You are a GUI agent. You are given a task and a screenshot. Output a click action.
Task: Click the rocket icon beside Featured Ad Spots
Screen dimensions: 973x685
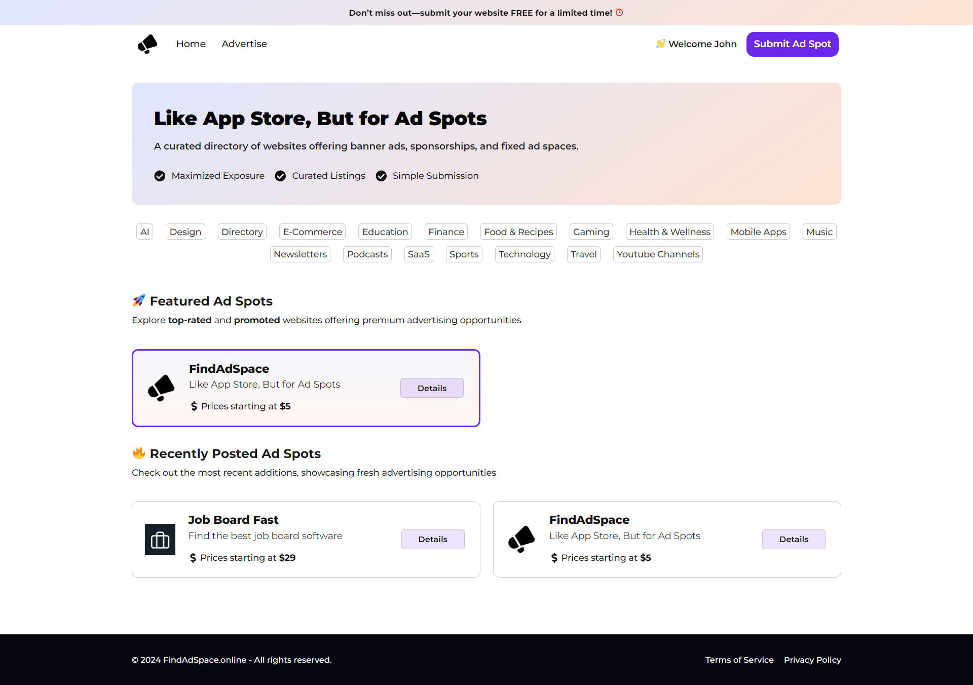pyautogui.click(x=139, y=300)
